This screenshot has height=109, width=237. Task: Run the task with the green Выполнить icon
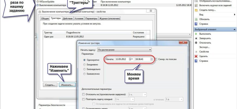coord(196,34)
